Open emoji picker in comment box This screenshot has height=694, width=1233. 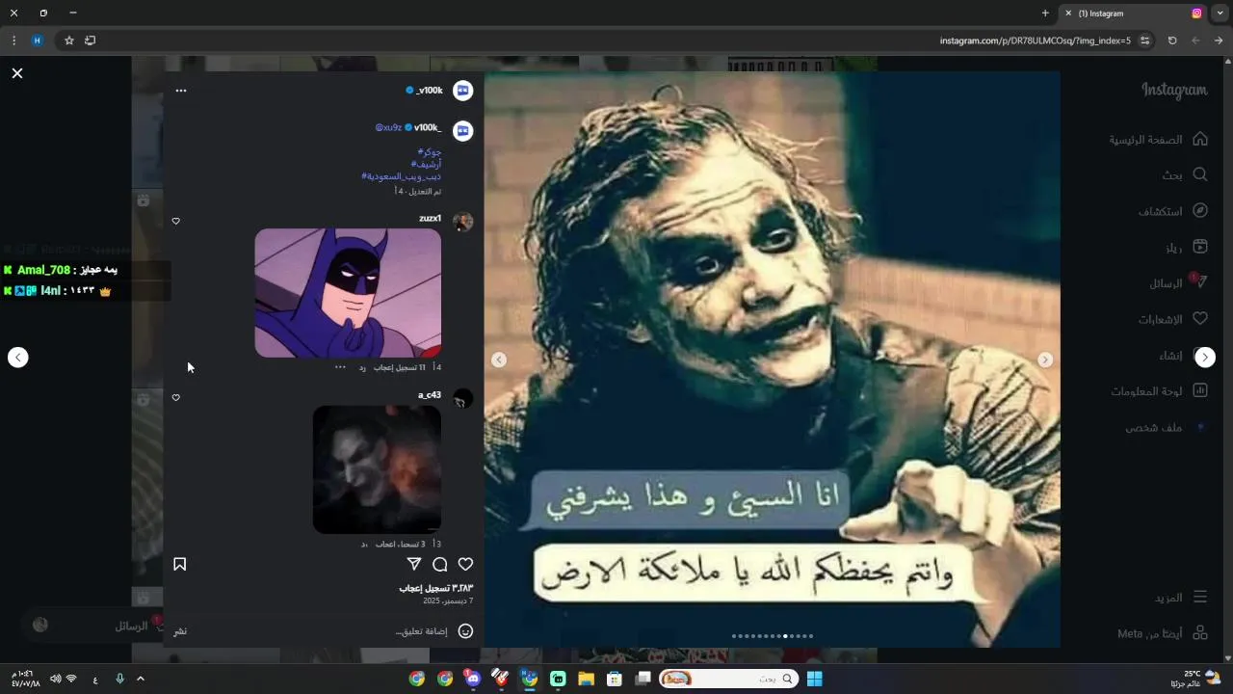(465, 631)
